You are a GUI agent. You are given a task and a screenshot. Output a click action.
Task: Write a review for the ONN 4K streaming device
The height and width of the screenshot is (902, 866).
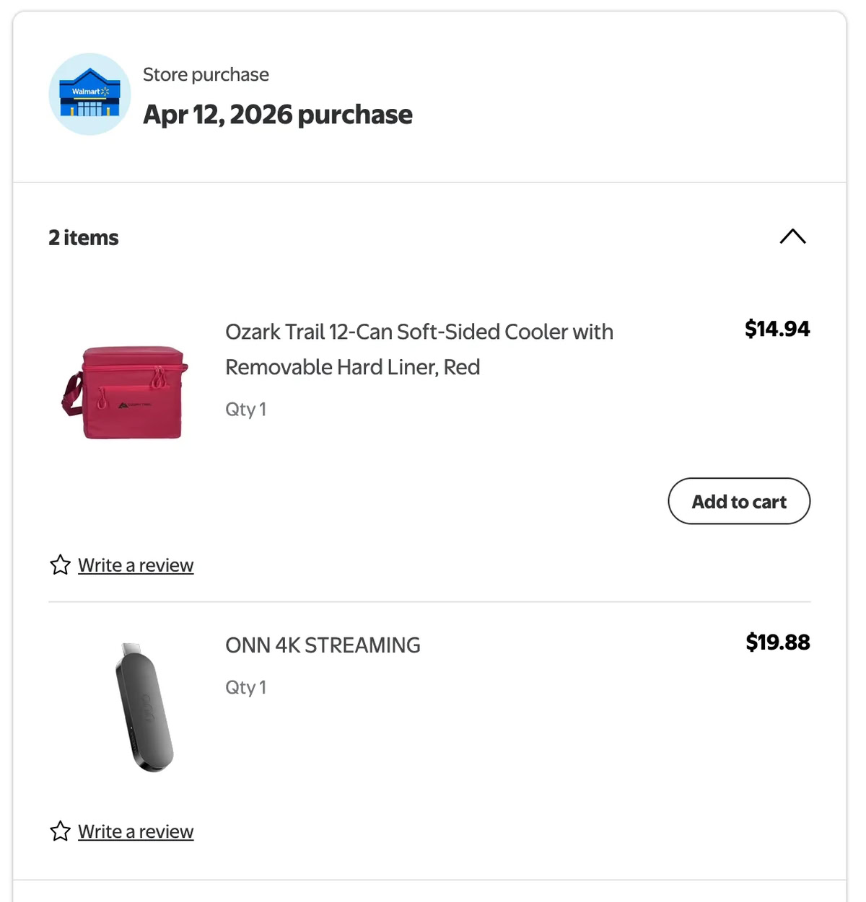(x=136, y=831)
